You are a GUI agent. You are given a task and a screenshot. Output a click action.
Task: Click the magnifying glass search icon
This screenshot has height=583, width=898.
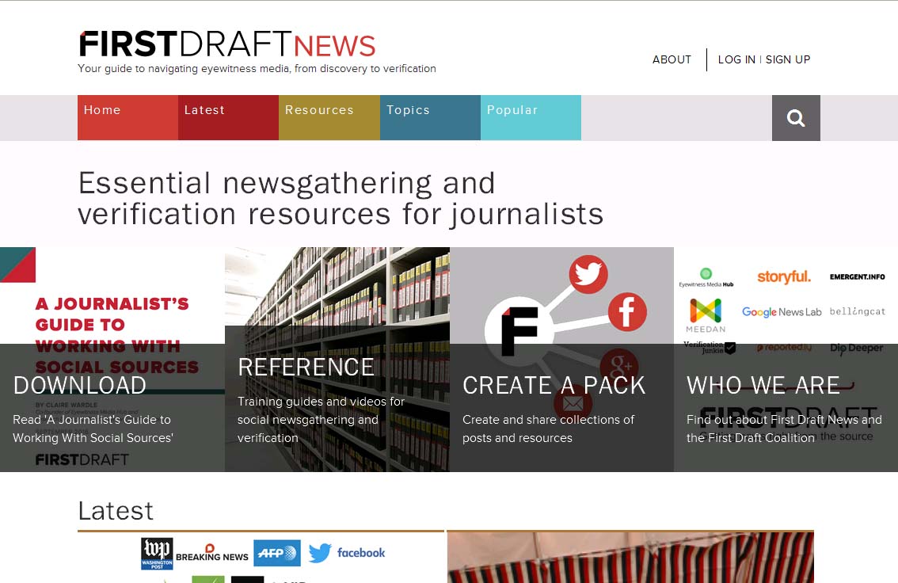click(796, 118)
